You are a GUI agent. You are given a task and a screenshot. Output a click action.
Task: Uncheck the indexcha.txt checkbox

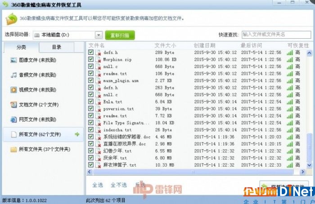coord(91,129)
